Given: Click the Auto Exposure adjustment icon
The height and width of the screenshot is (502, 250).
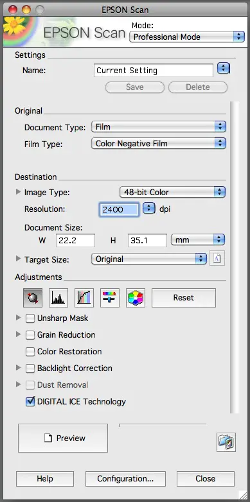Looking at the screenshot, I should click(x=33, y=298).
